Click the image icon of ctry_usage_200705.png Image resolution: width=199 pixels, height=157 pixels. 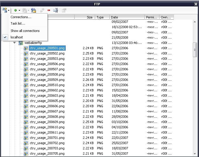coord(26,154)
